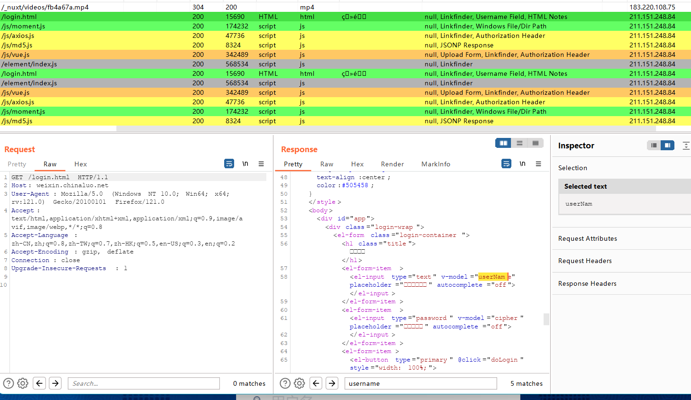The width and height of the screenshot is (691, 400).
Task: Go to previous match in Request search
Action: click(x=40, y=383)
